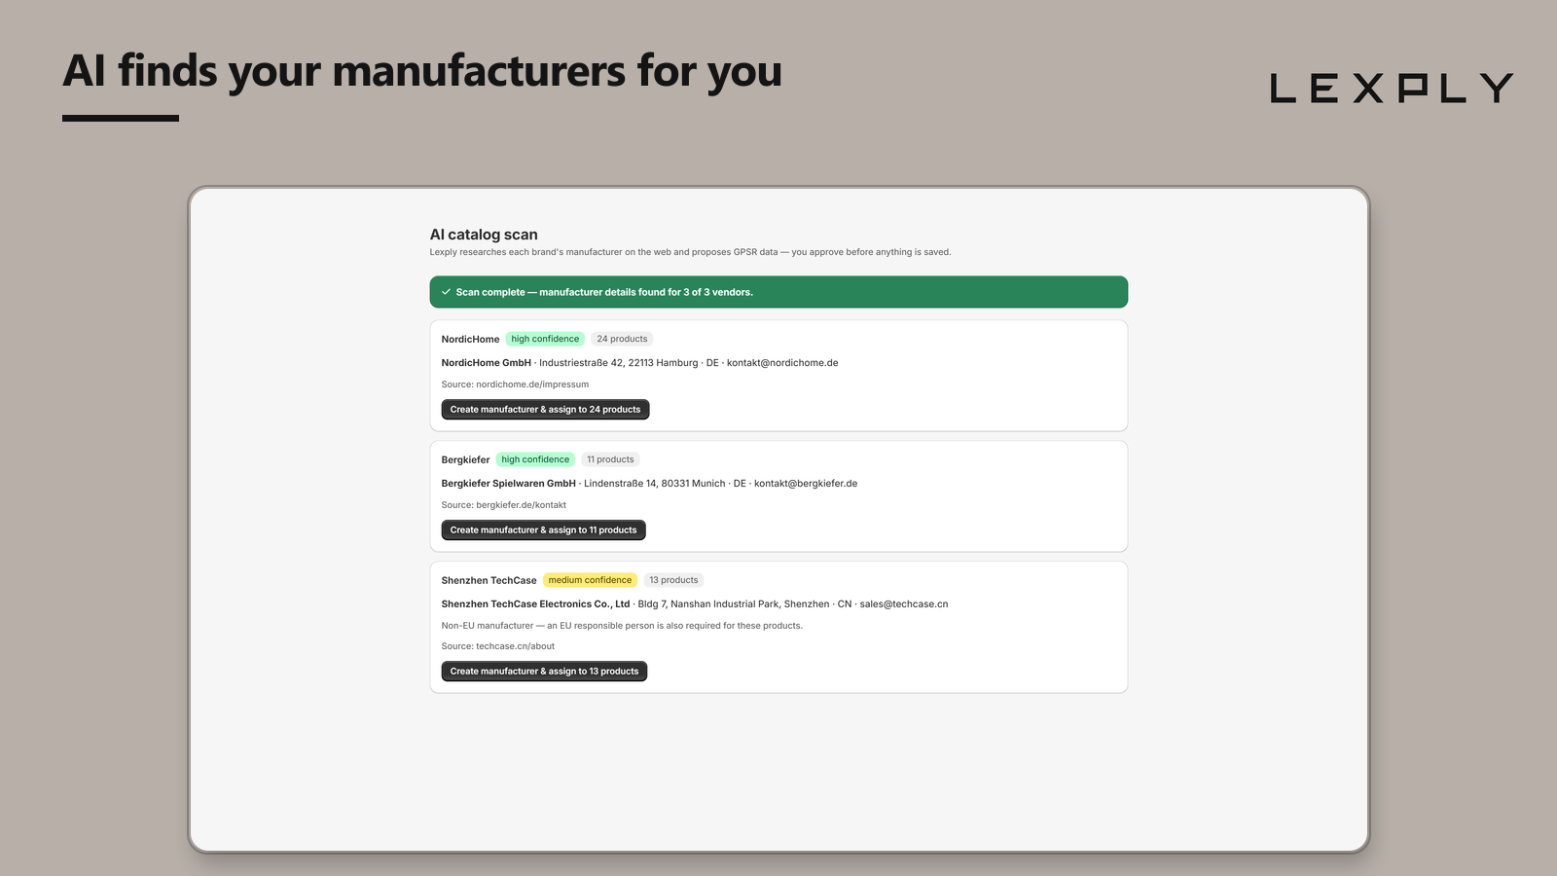Click the medium confidence badge

(x=590, y=580)
